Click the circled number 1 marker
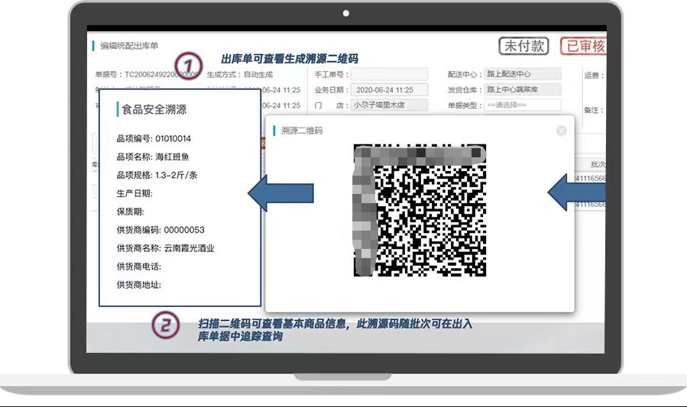This screenshot has height=407, width=687. (190, 64)
